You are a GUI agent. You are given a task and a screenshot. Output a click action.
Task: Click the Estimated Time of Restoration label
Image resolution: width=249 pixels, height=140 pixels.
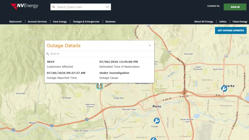[x=120, y=67]
